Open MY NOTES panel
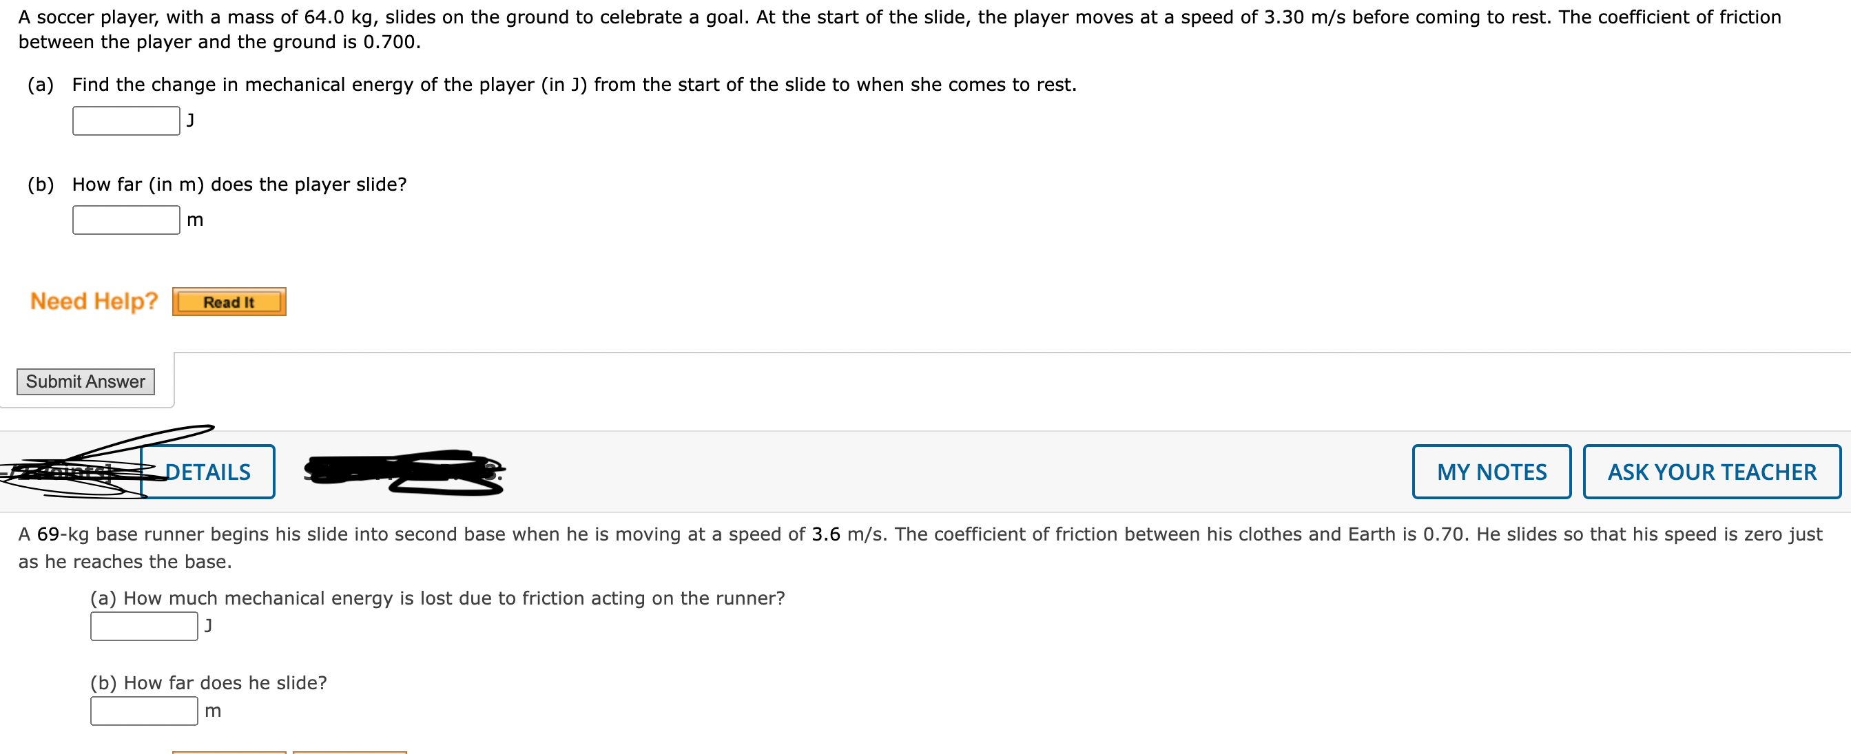 coord(1491,472)
